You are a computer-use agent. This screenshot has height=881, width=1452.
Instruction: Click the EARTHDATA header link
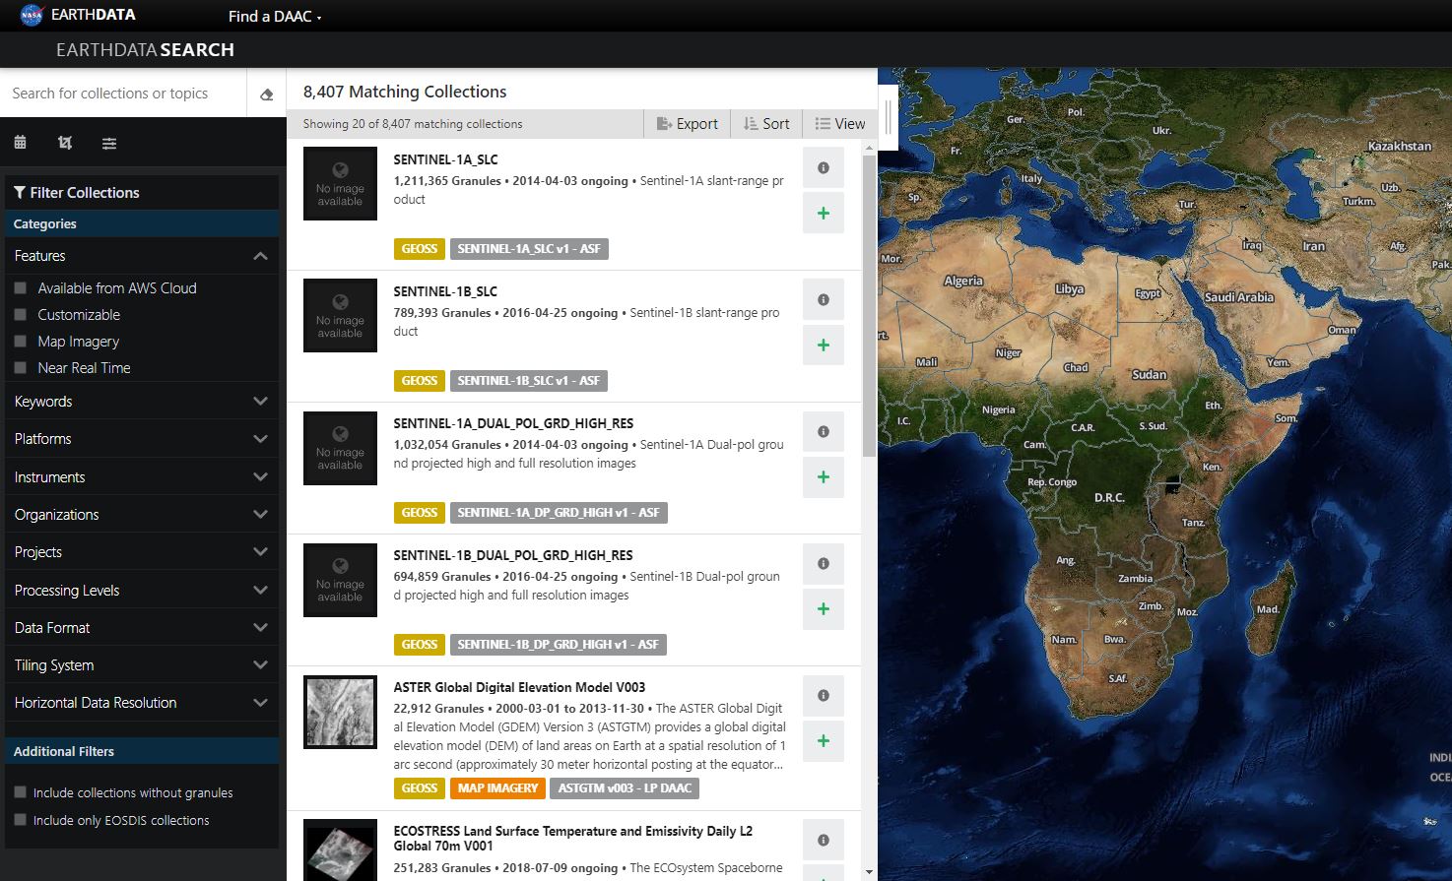94,15
